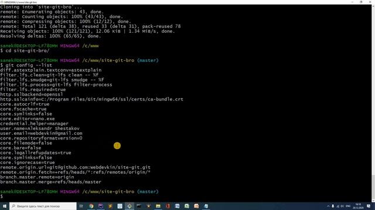Click the 'branch.master.remote=origin' line
Viewport: 375px width, 210px height.
tap(37, 177)
